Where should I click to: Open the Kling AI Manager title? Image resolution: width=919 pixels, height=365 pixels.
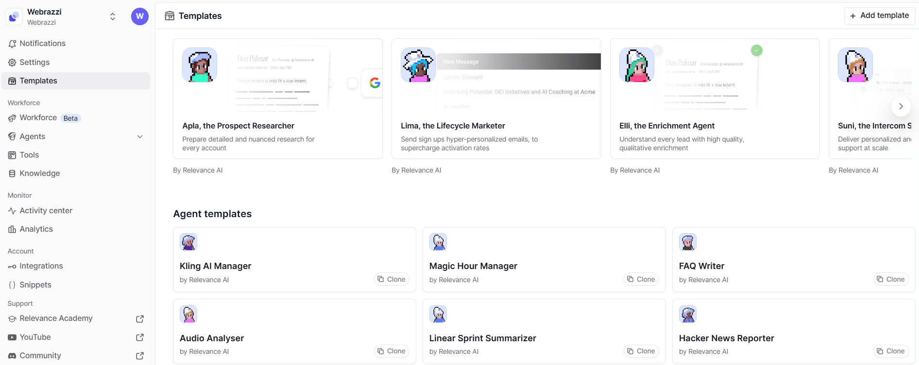click(x=215, y=266)
